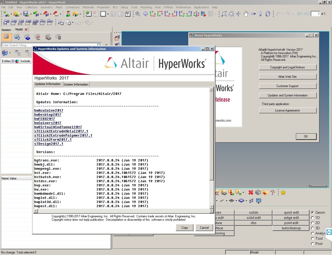The height and width of the screenshot is (255, 332).
Task: Click the Add Page green plus icon
Action: (x=88, y=14)
